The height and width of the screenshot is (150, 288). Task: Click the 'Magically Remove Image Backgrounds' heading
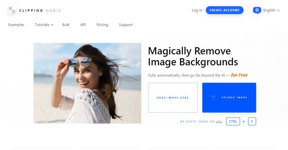[x=193, y=56]
